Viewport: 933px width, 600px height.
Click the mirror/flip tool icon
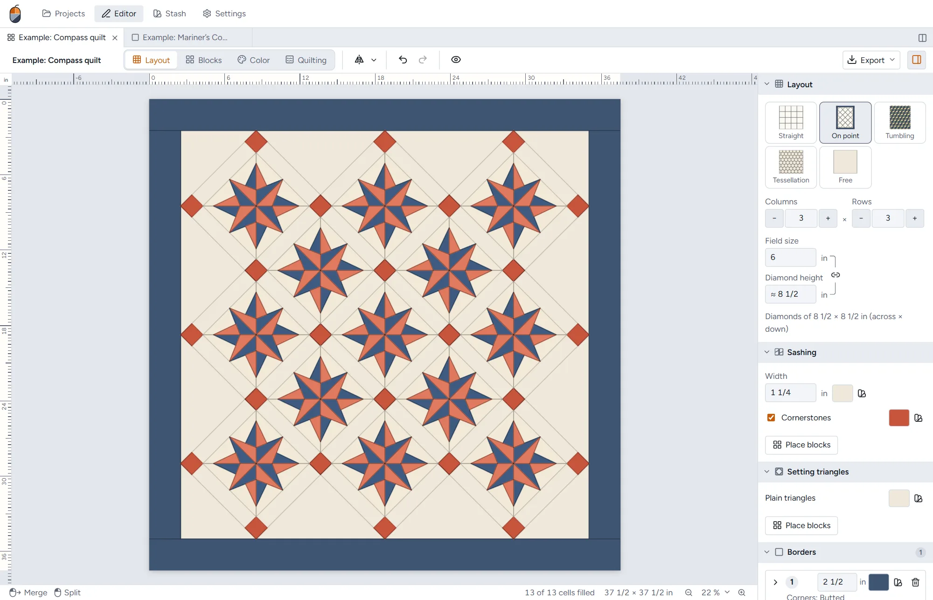click(x=359, y=60)
